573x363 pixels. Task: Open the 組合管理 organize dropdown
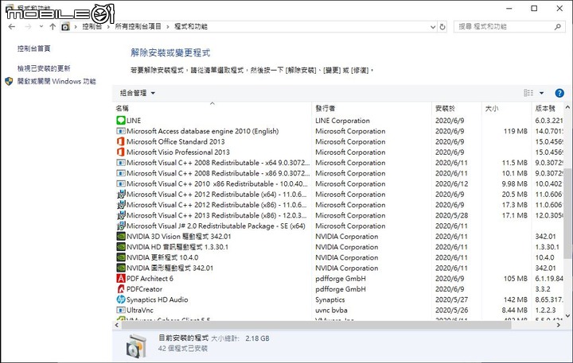138,93
